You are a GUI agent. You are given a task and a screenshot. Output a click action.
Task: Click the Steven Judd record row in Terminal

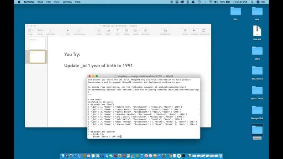[142, 124]
